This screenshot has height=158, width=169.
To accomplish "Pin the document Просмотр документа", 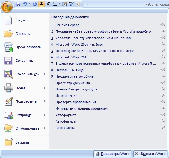I will pos(163,83).
